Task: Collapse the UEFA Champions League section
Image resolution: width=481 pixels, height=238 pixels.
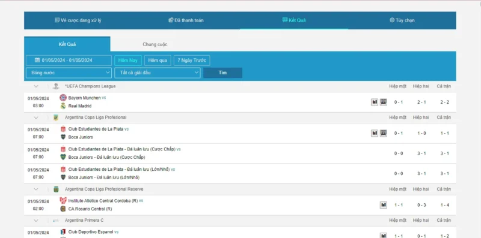Action: coord(36,86)
